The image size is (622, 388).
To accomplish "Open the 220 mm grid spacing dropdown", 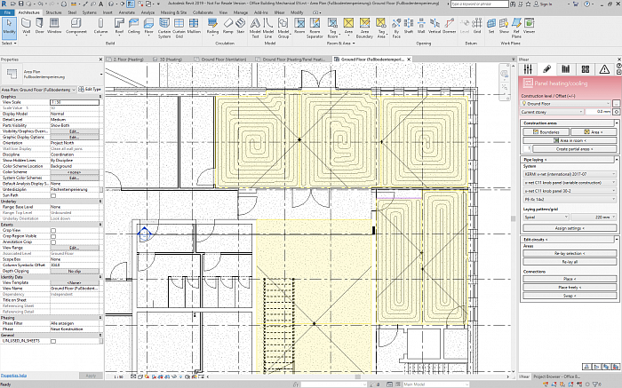I will (x=594, y=218).
